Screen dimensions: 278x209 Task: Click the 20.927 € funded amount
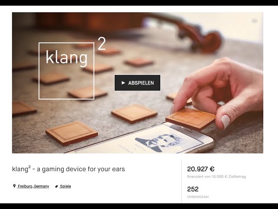(x=201, y=169)
